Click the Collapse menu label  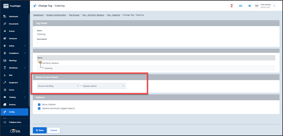tap(15, 122)
